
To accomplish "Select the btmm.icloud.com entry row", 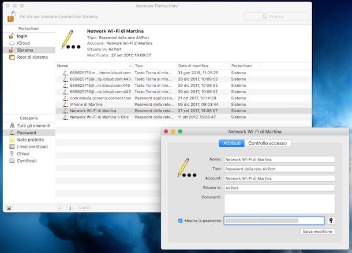I will [x=184, y=72].
